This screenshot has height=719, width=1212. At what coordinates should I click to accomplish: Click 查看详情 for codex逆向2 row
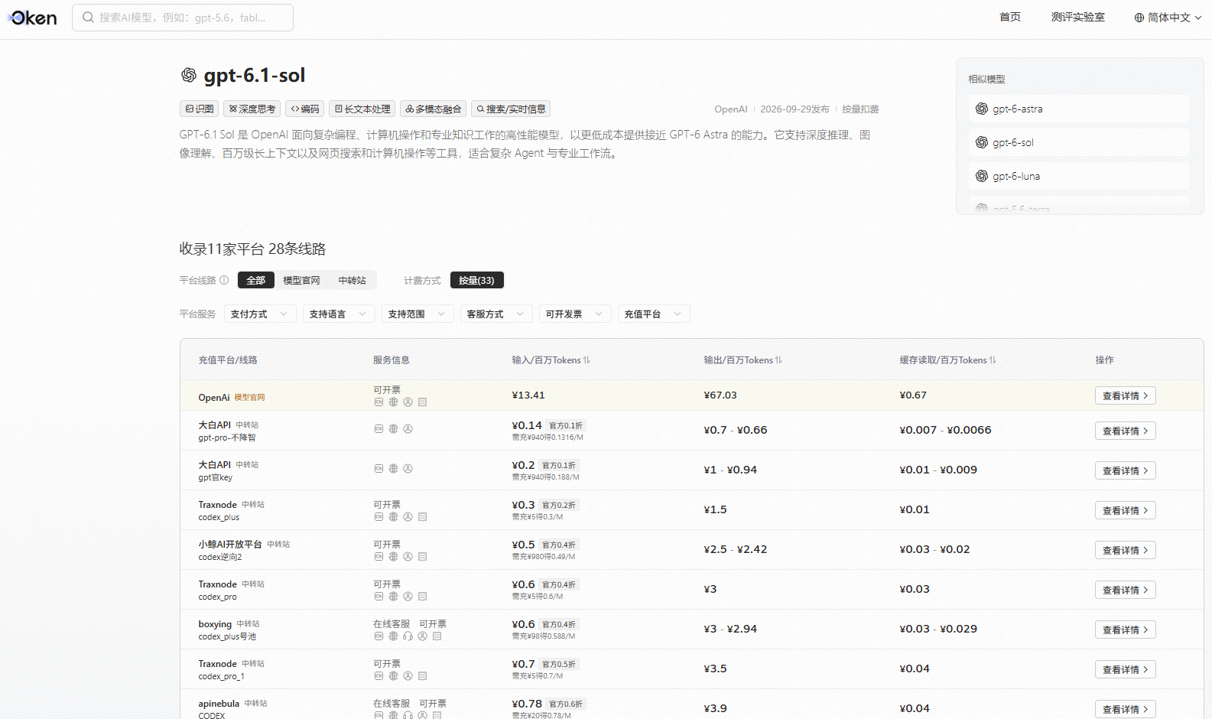point(1125,550)
